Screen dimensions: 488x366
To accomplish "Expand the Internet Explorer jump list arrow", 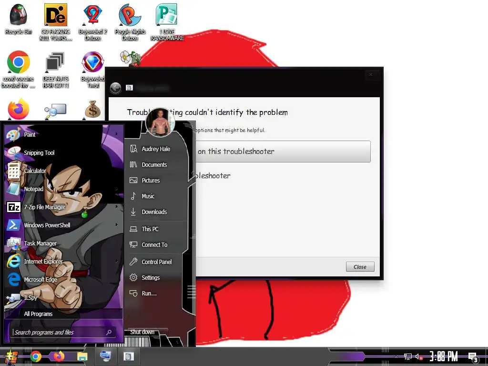I will [x=116, y=261].
